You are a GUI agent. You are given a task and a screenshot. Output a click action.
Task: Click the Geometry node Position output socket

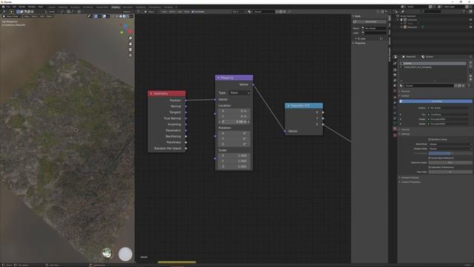(186, 100)
